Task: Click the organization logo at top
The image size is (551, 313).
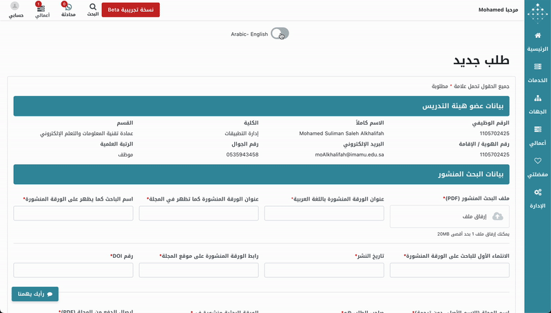Action: (537, 13)
